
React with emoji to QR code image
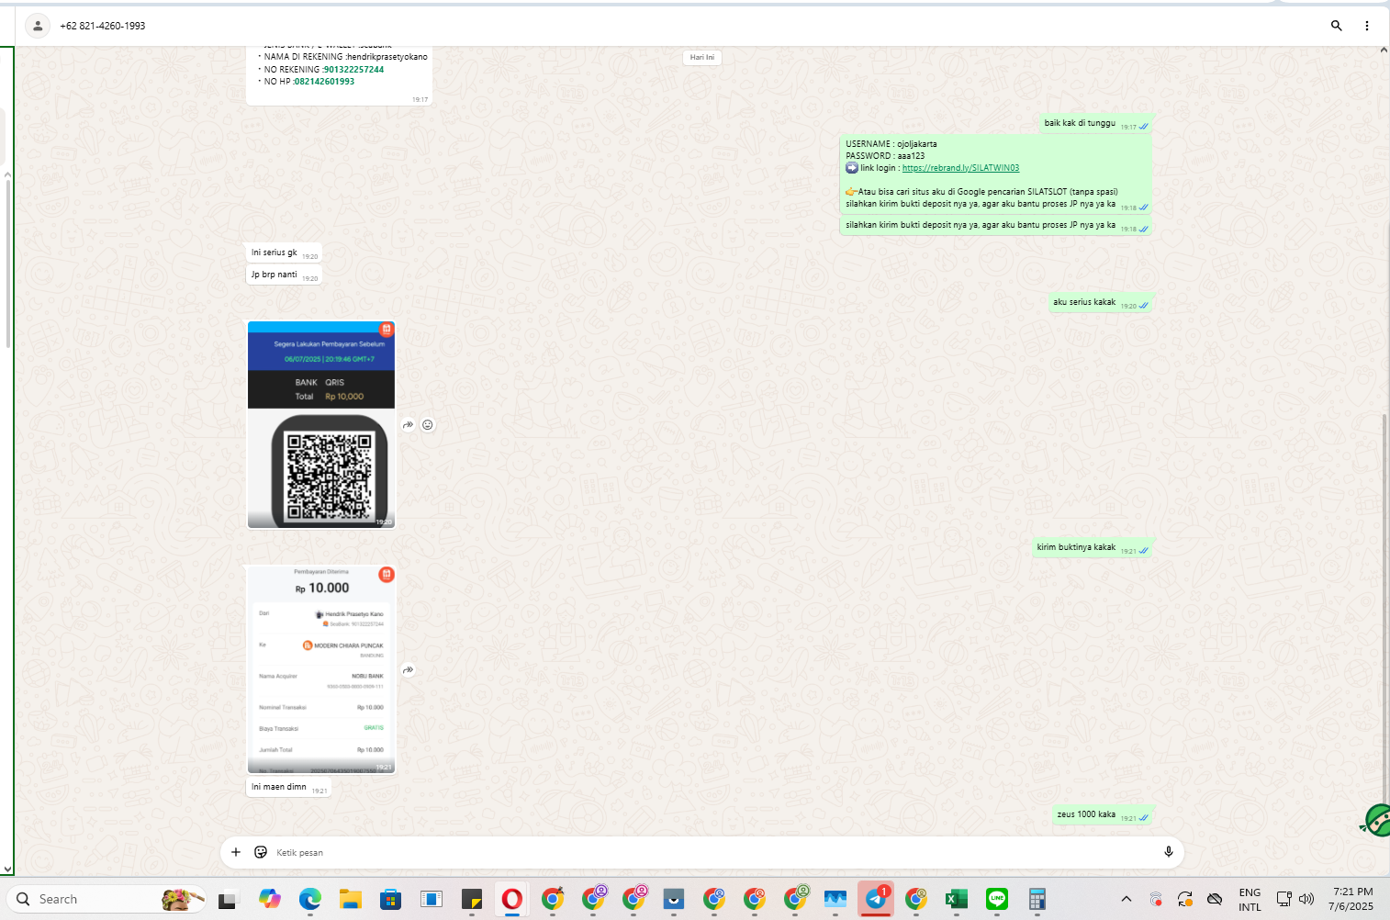point(428,425)
